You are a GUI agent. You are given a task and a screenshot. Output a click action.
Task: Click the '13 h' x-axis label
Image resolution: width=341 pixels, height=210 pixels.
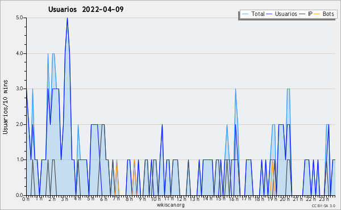(x=195, y=199)
